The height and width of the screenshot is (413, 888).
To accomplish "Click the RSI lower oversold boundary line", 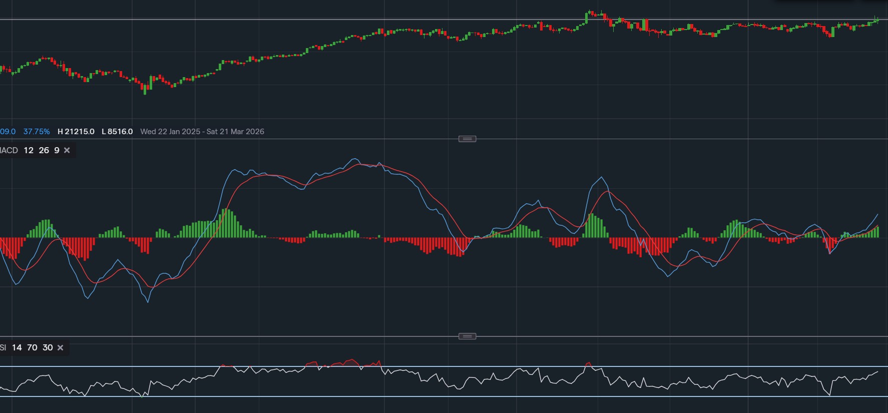I will [300, 396].
